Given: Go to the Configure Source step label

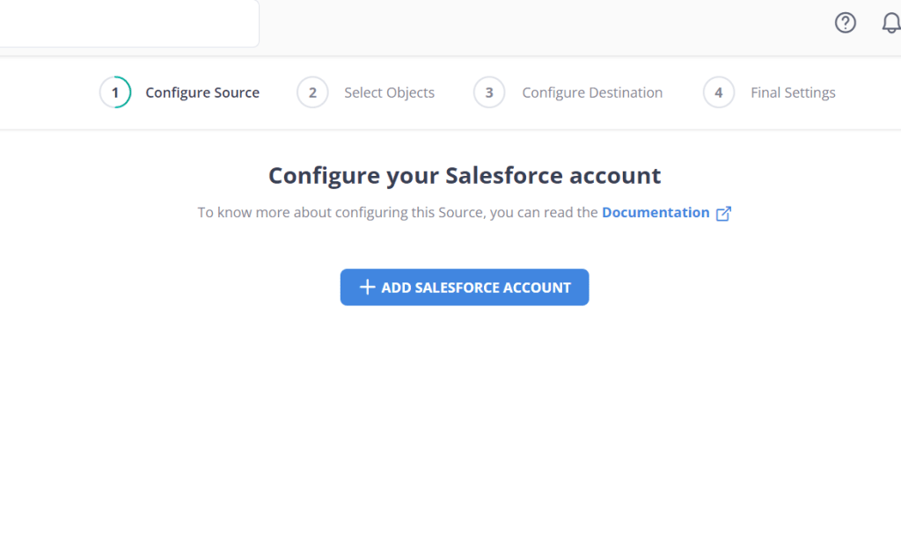Looking at the screenshot, I should click(202, 92).
